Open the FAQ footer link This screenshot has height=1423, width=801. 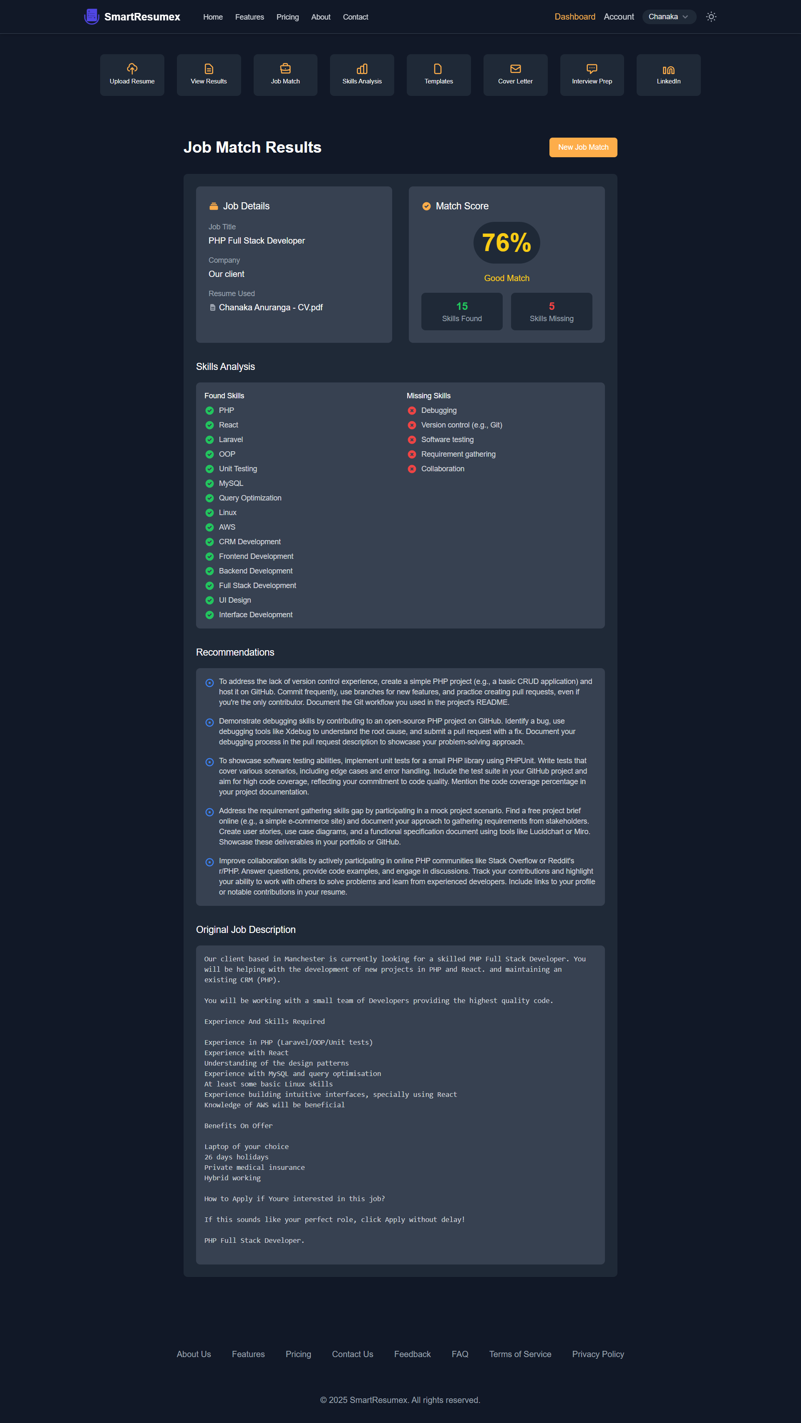(x=460, y=1354)
